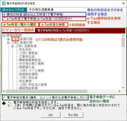Image resolution: width=127 pixels, height=121 pixels.
Task: Select 工事未払金 in the tree
Action: (x=27, y=57)
